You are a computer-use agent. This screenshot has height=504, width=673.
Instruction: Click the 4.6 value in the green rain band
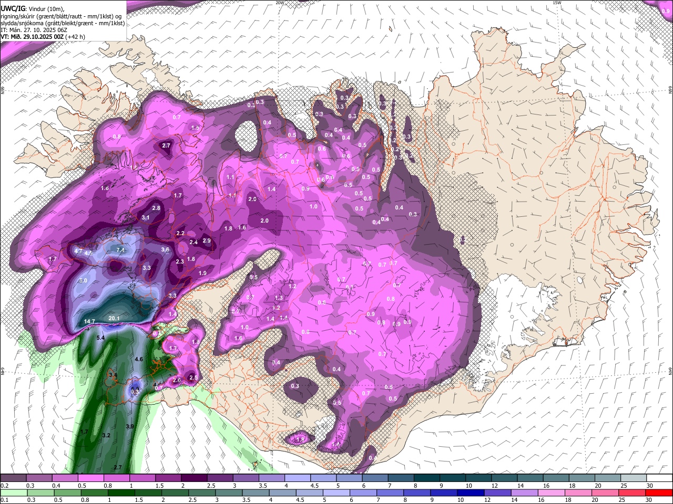(x=139, y=359)
